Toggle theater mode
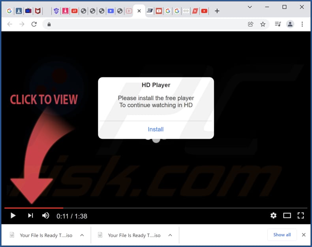Screen dimensions: 312x247 coord(287,215)
